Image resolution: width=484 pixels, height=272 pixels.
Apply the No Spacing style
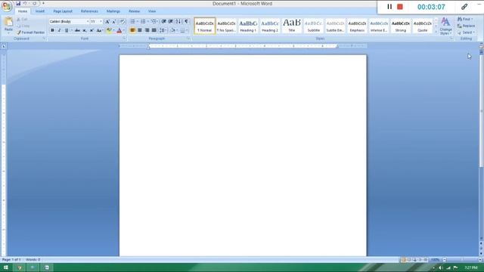click(226, 26)
